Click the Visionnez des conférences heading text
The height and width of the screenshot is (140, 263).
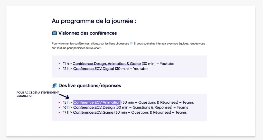[88, 33]
